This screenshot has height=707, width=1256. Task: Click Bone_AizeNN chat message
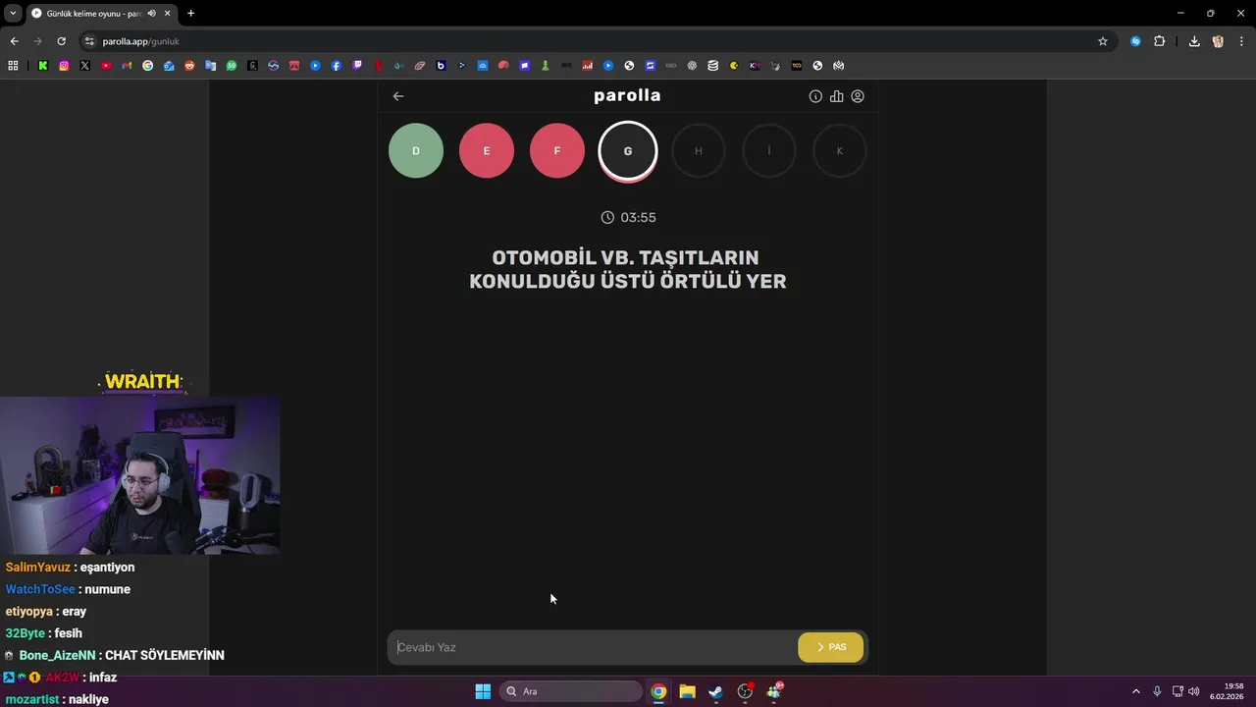click(x=115, y=655)
